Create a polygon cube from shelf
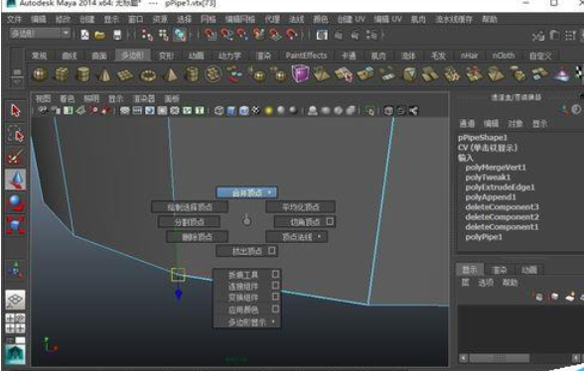Viewport: 584px width, 371px height. click(62, 74)
